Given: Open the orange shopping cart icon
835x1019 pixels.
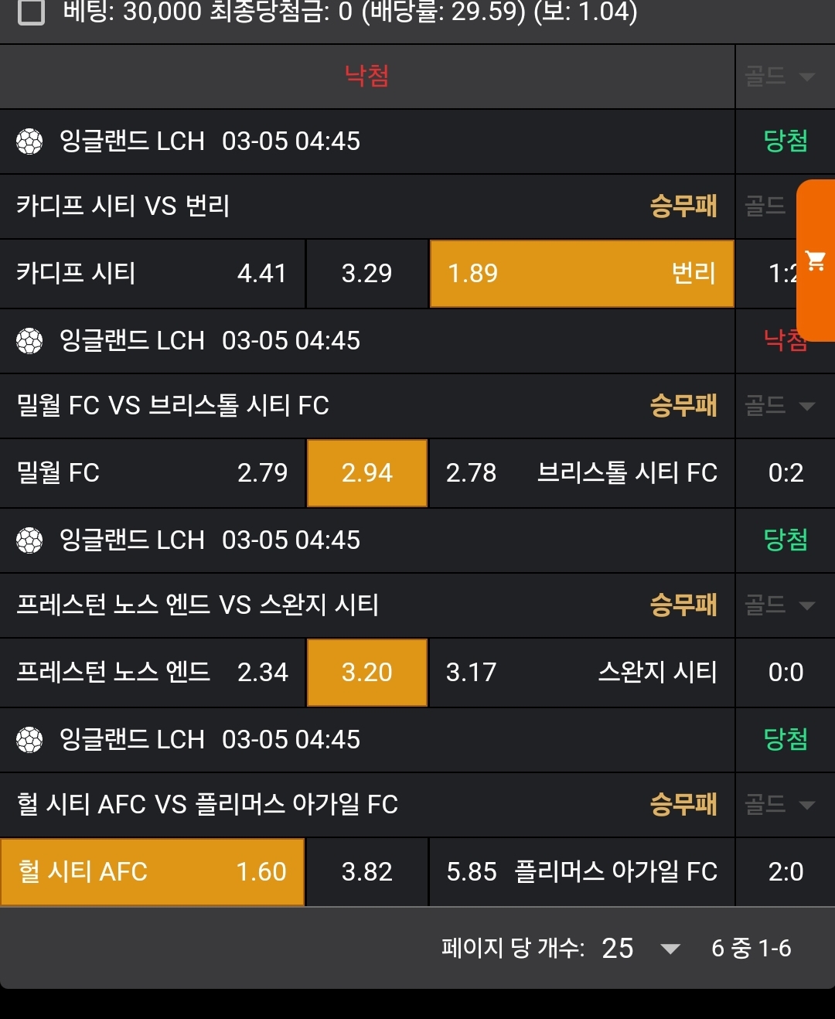Looking at the screenshot, I should pos(815,261).
